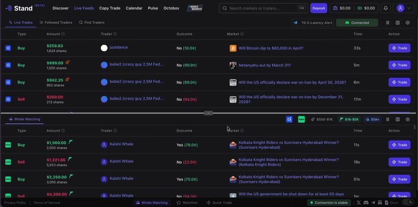Open the Sunrisers Hyderabad market at 78.0¢
The image size is (418, 207).
click(x=289, y=145)
